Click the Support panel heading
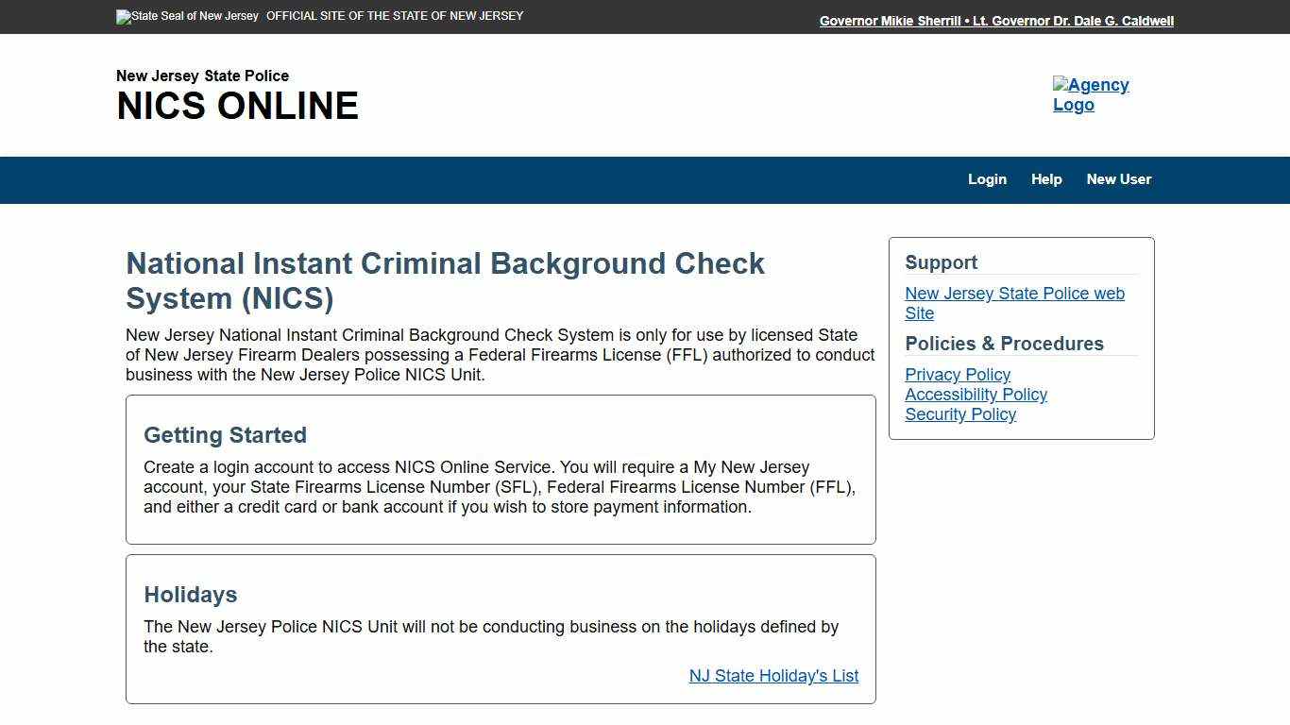 (940, 262)
